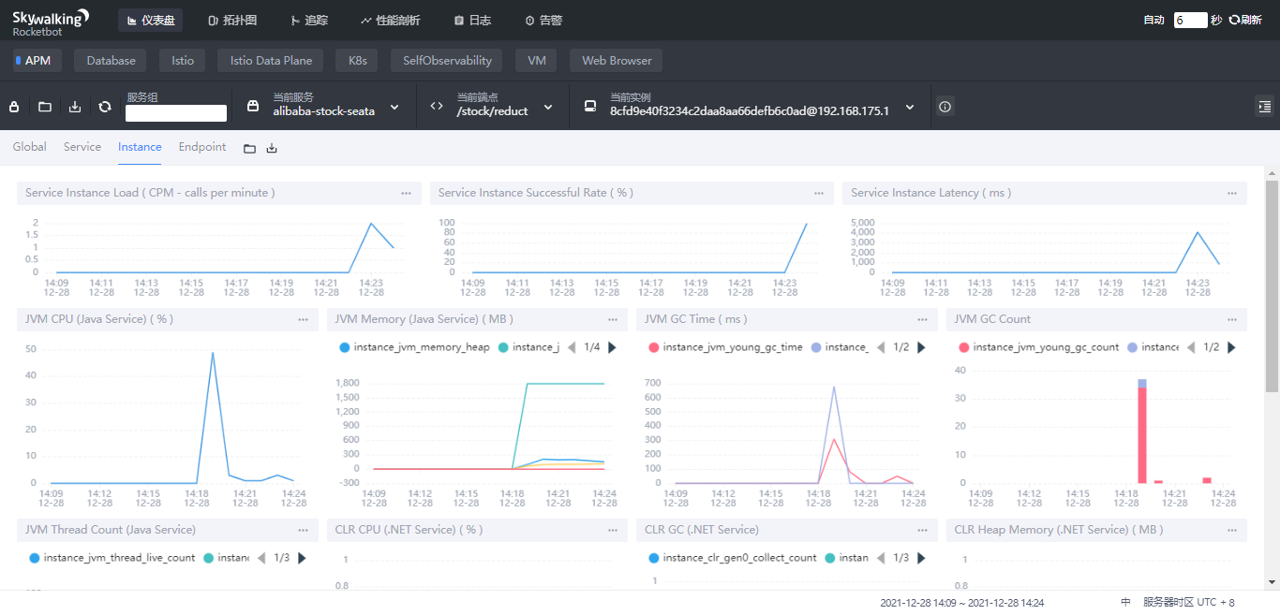Click the download export icon in toolbar
The image size is (1280, 615).
75,107
